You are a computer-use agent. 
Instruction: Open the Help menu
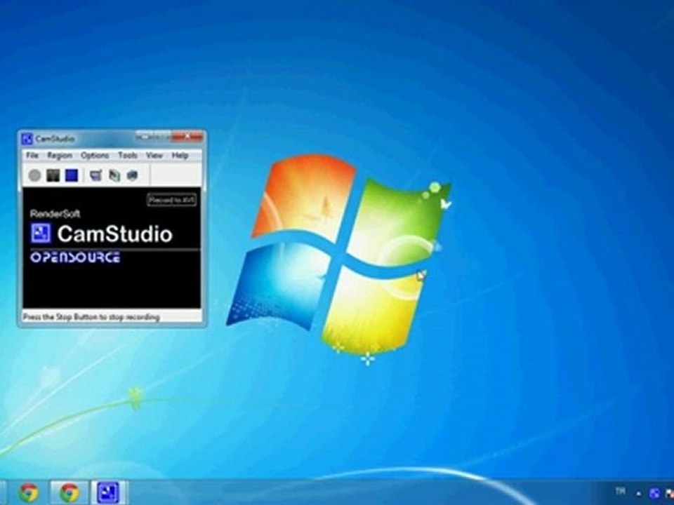tap(180, 155)
